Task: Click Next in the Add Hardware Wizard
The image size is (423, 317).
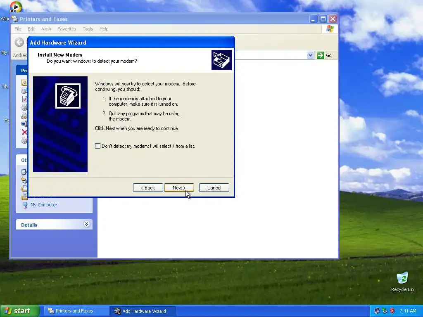Action: (x=179, y=188)
